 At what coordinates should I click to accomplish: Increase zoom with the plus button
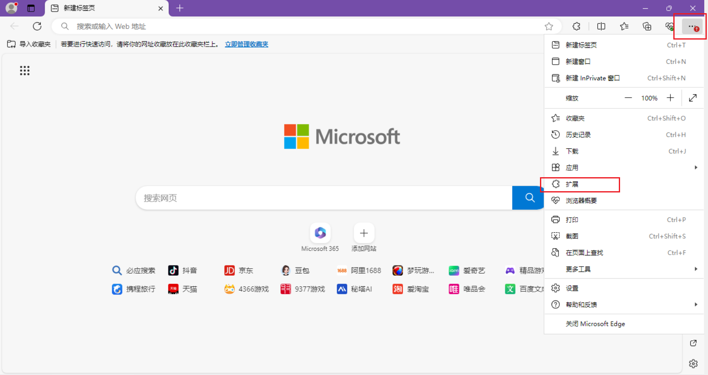(670, 98)
